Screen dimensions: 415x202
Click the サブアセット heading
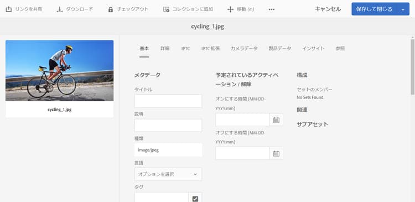312,124
